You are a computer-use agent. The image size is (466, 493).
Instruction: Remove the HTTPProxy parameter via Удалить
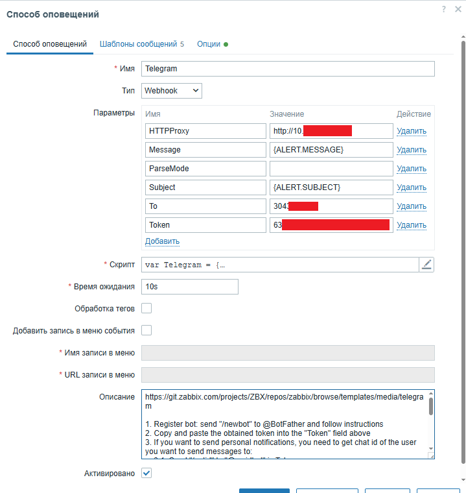click(x=412, y=131)
